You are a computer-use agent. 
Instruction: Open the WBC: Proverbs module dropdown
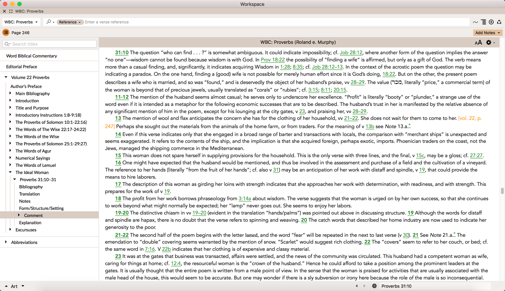pos(21,22)
